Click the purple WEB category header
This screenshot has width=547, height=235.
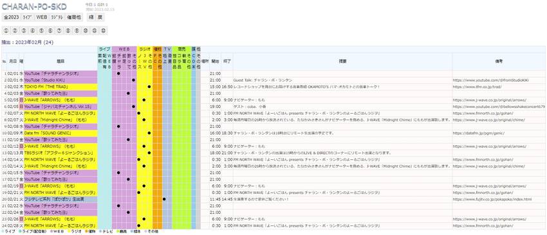124,49
